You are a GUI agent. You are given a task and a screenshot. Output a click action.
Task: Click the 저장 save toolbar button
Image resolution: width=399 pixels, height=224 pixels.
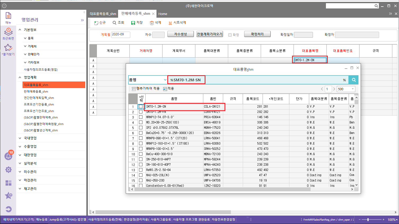coord(137,23)
